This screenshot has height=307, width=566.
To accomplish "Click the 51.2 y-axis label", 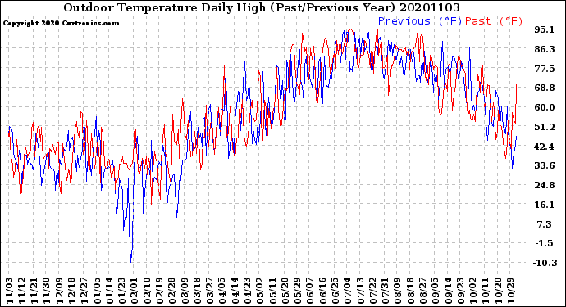I will pyautogui.click(x=545, y=127).
